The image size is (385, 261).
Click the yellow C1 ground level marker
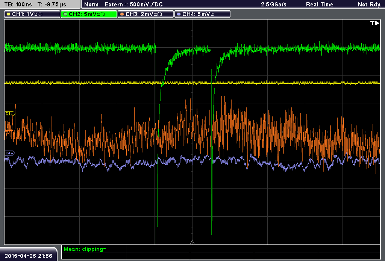coord(10,113)
